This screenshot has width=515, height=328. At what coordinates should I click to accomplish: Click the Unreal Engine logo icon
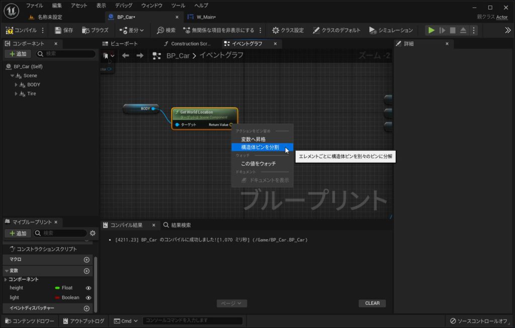[x=11, y=11]
